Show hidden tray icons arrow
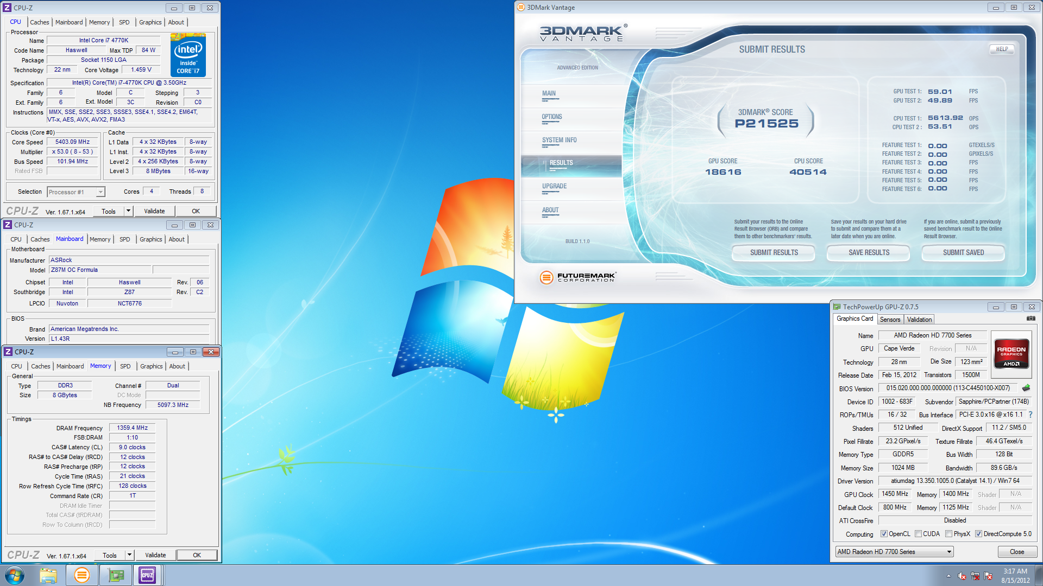 coord(948,576)
